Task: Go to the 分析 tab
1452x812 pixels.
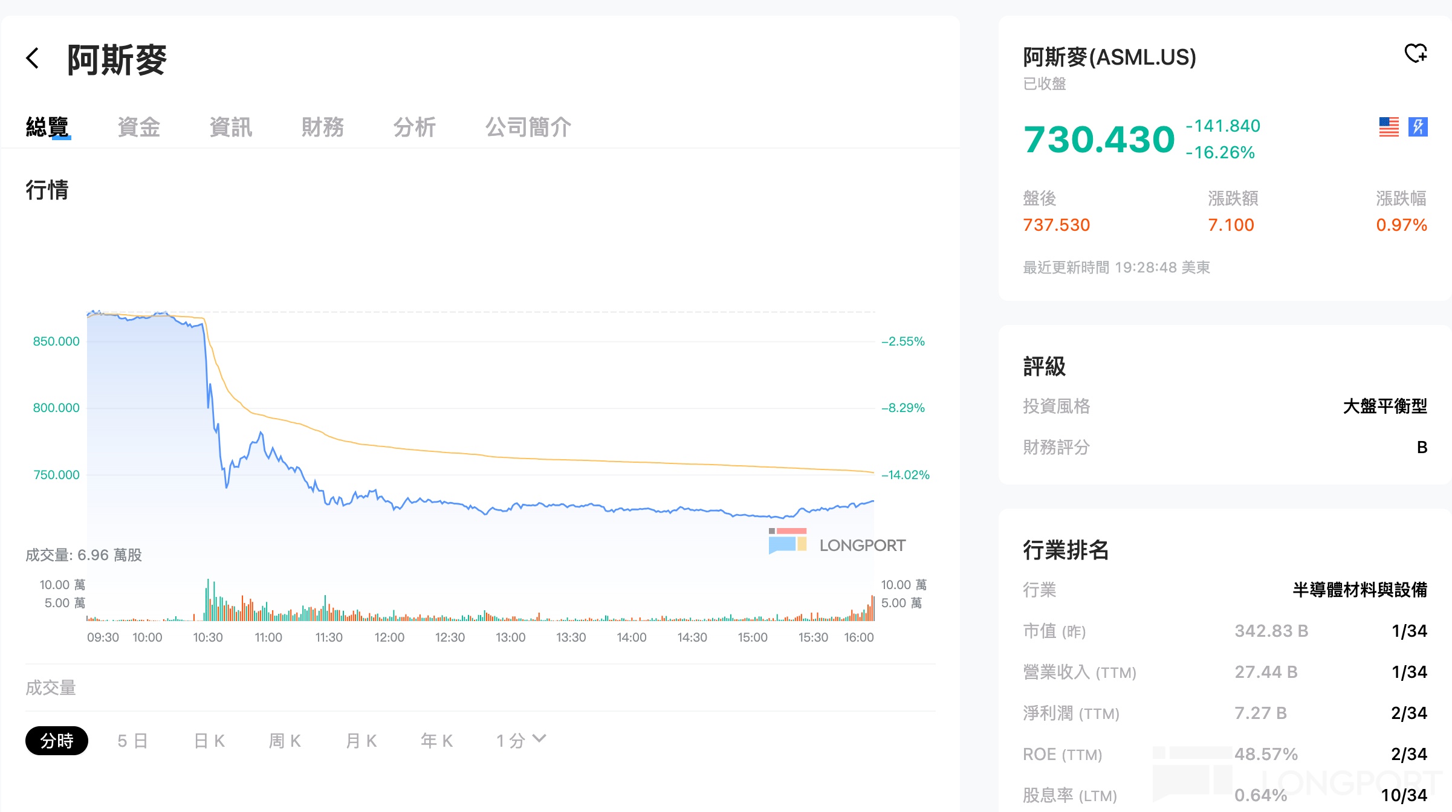Action: tap(414, 127)
